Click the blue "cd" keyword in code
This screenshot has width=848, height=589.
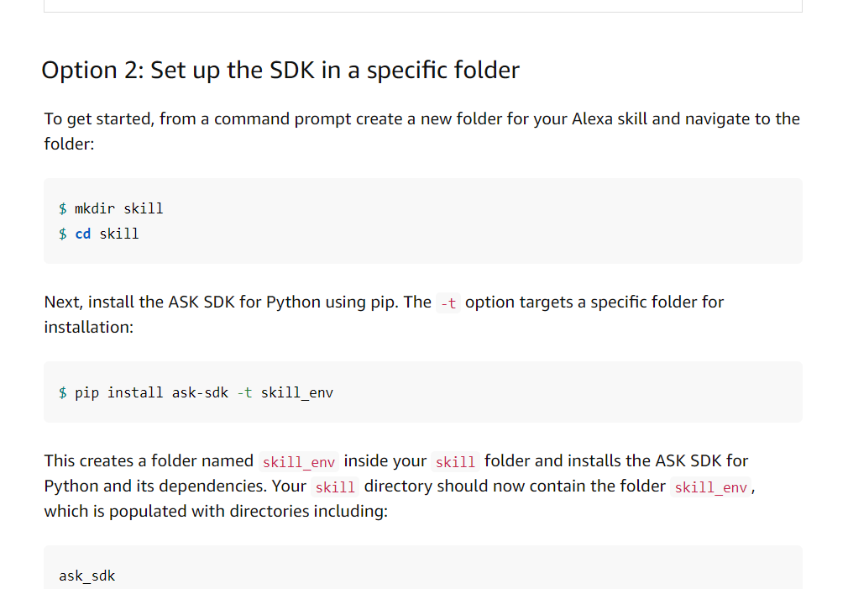point(83,234)
